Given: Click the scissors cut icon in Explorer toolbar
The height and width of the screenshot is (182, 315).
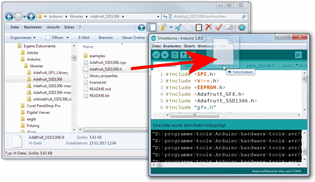Looking at the screenshot, I should (x=178, y=28).
